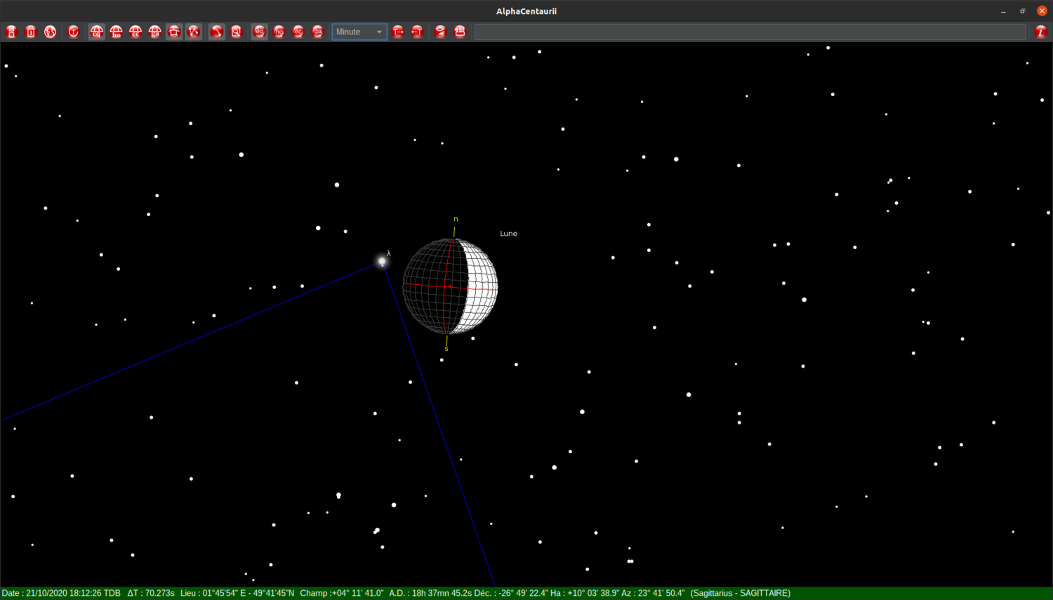This screenshot has height=600, width=1053.
Task: Click the search magnifier icon
Action: (x=236, y=31)
